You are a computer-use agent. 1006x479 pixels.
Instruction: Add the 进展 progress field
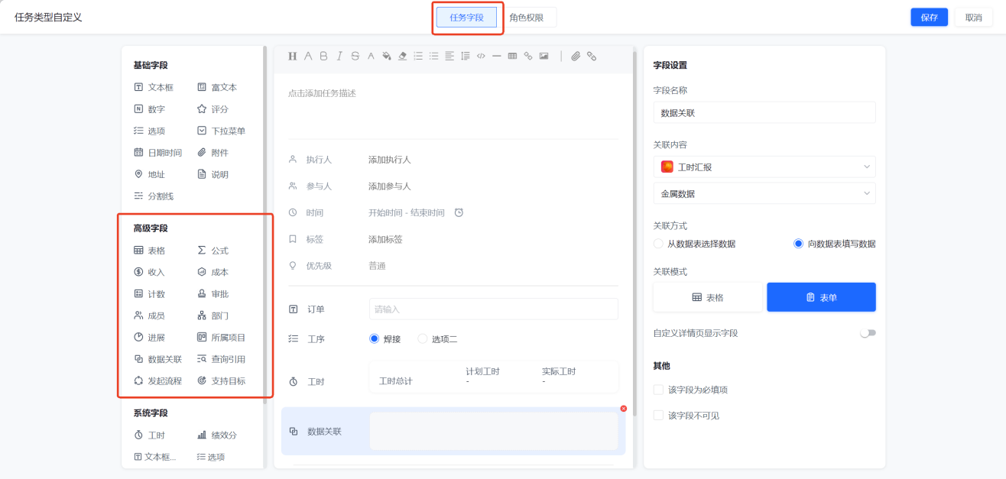pyautogui.click(x=149, y=338)
